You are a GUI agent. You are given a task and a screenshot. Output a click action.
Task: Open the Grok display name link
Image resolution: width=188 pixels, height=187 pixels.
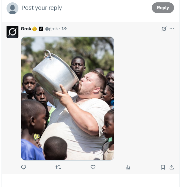pos(26,29)
